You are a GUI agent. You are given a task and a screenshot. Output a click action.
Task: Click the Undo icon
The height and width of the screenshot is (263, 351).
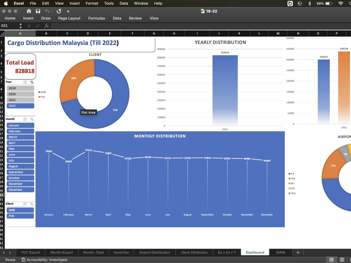48,11
